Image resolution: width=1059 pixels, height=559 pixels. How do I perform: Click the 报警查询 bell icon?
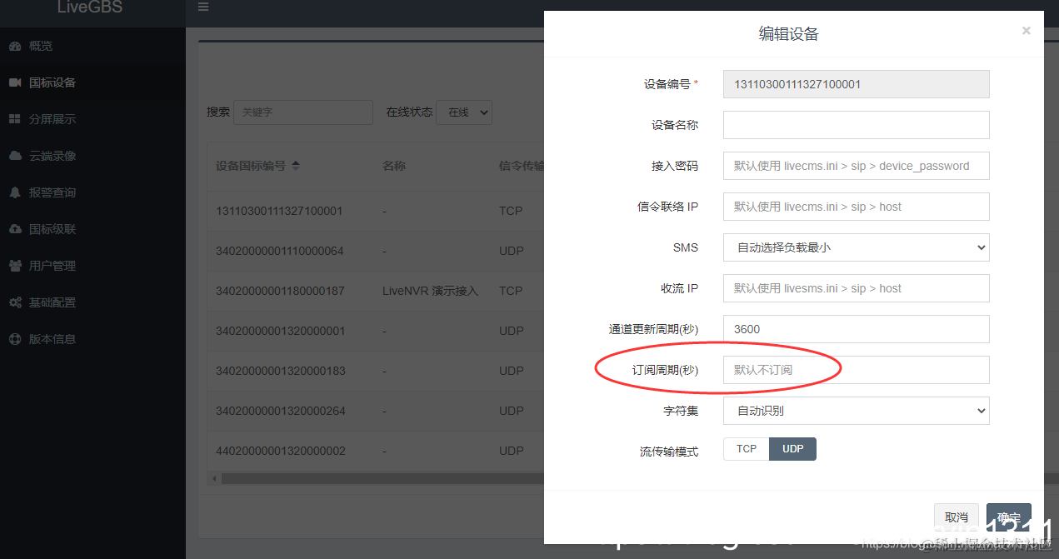point(15,192)
